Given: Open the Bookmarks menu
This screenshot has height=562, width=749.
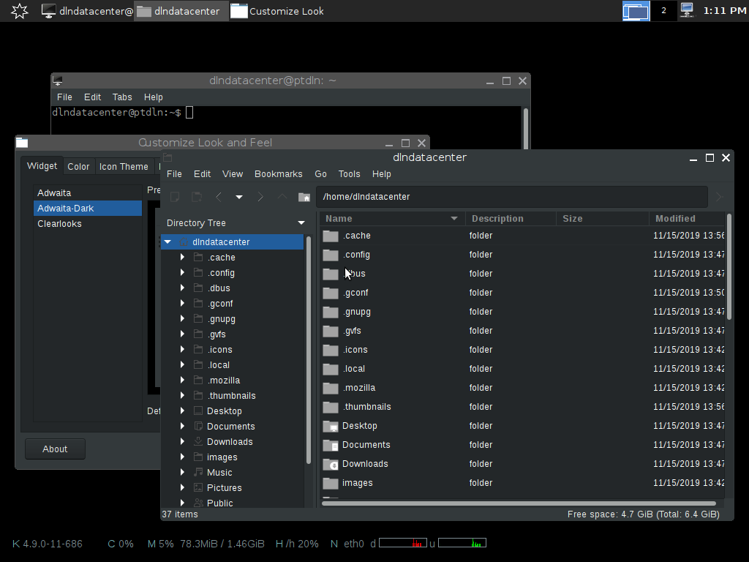Looking at the screenshot, I should pyautogui.click(x=278, y=173).
